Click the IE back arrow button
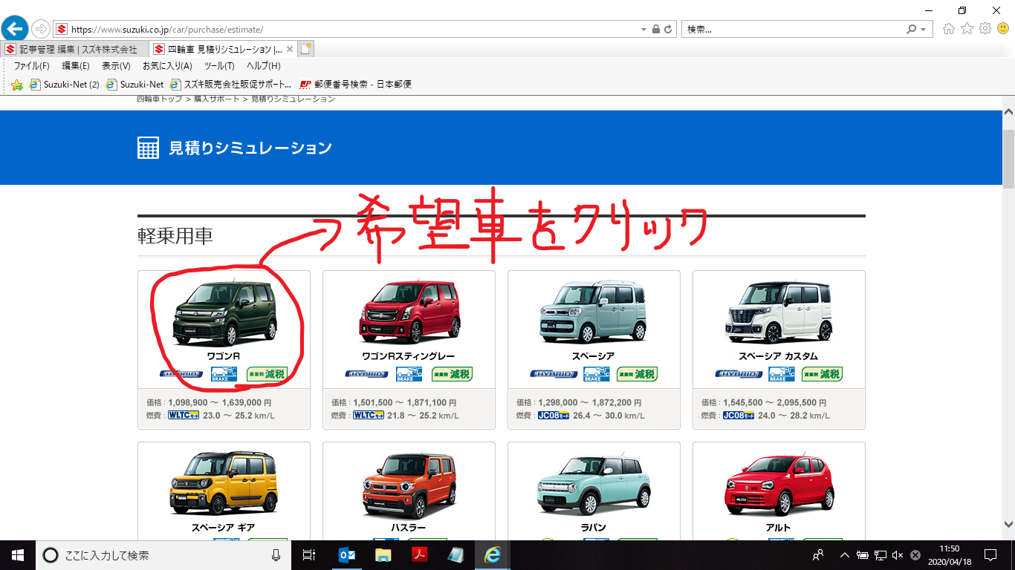This screenshot has height=570, width=1015. coord(15,30)
